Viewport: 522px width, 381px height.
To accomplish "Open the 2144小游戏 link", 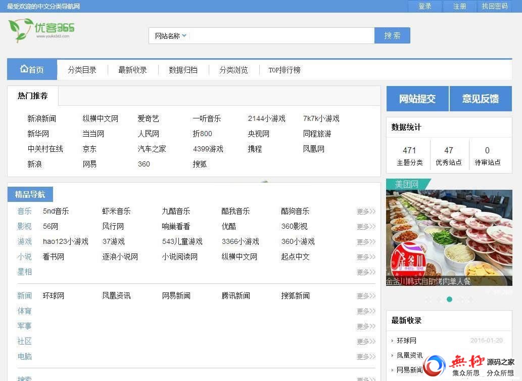I will [x=267, y=119].
